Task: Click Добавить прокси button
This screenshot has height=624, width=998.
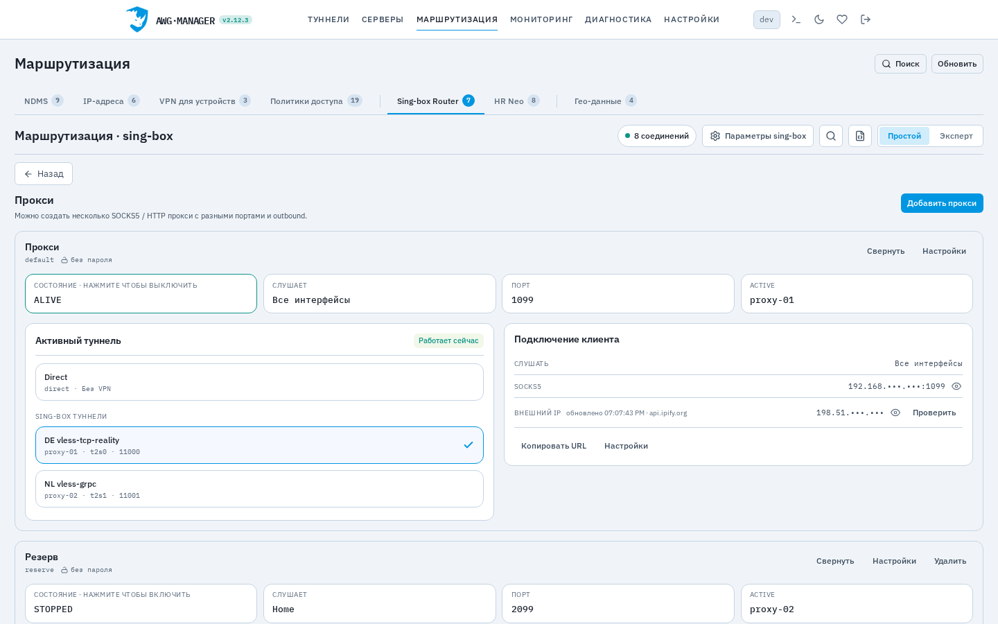Action: (x=942, y=203)
